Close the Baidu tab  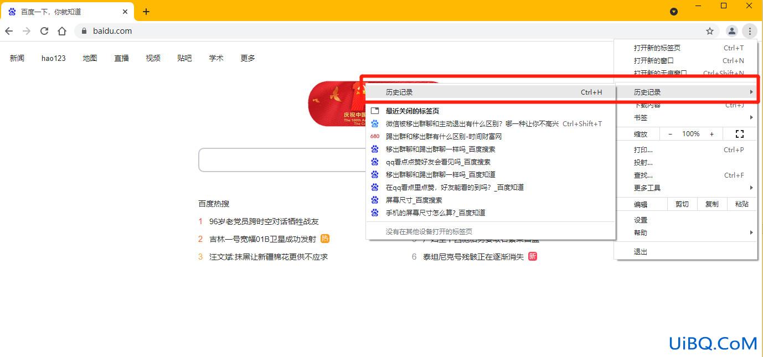(x=125, y=12)
